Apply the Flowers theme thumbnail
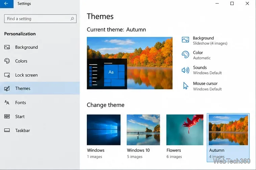 tap(185, 130)
